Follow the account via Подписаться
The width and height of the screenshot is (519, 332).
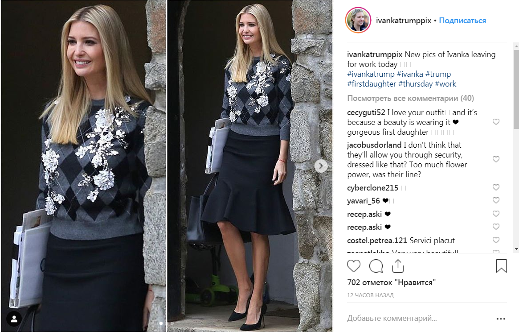tap(462, 21)
